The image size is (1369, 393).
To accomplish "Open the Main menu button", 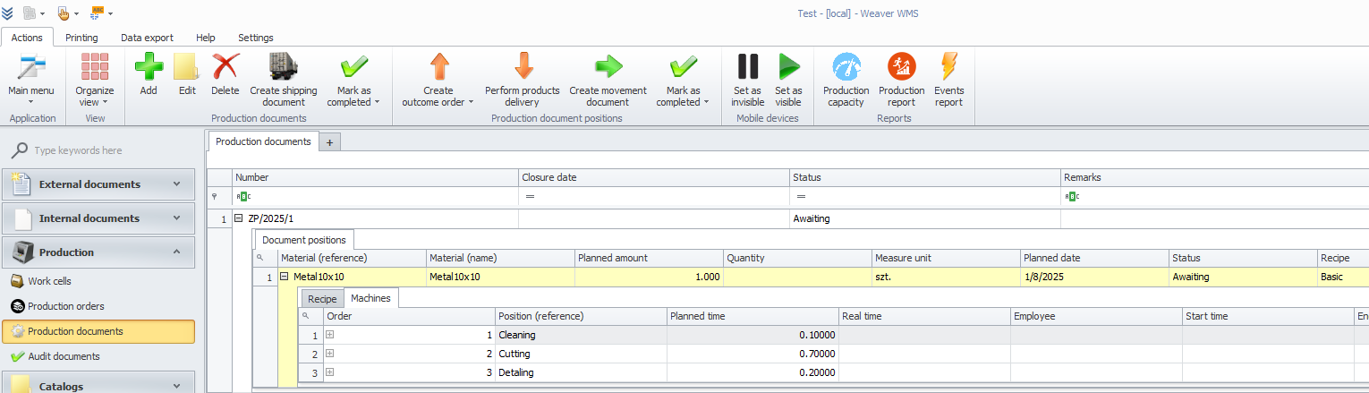I will (x=31, y=81).
